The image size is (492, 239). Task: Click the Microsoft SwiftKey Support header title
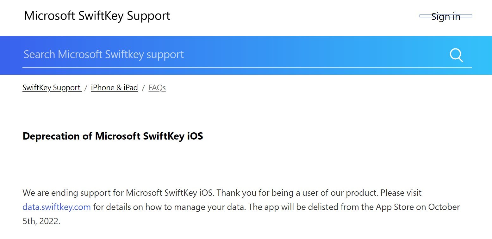pos(97,15)
